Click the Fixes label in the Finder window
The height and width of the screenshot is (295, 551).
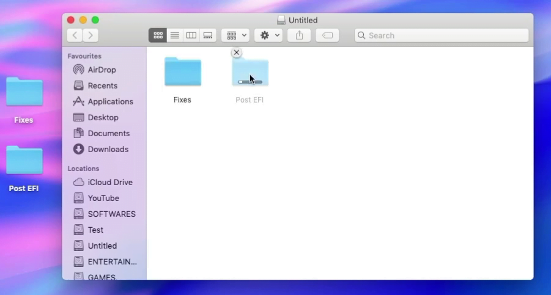(182, 100)
